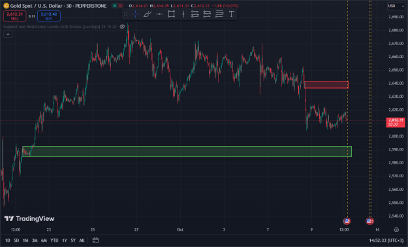Select the Text tool in the drawing toolbar
The height and width of the screenshot is (247, 408).
tap(231, 14)
